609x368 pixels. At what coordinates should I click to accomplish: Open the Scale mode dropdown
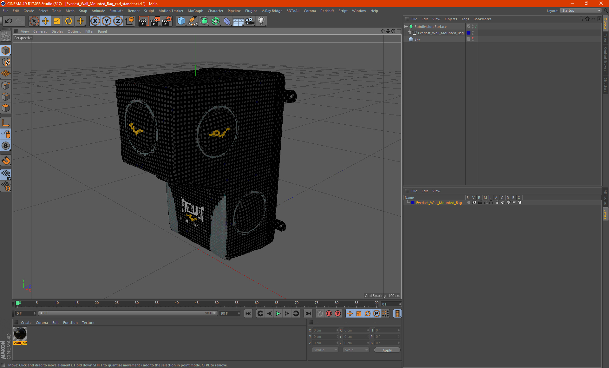(356, 350)
